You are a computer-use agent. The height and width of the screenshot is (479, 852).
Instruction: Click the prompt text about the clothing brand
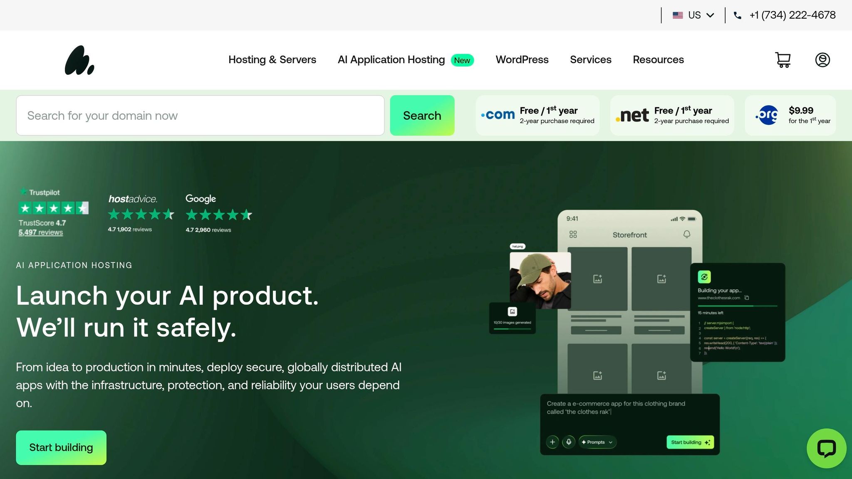(x=616, y=407)
